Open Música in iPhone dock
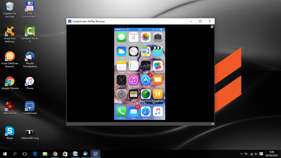The height and width of the screenshot is (158, 281). pyautogui.click(x=158, y=111)
